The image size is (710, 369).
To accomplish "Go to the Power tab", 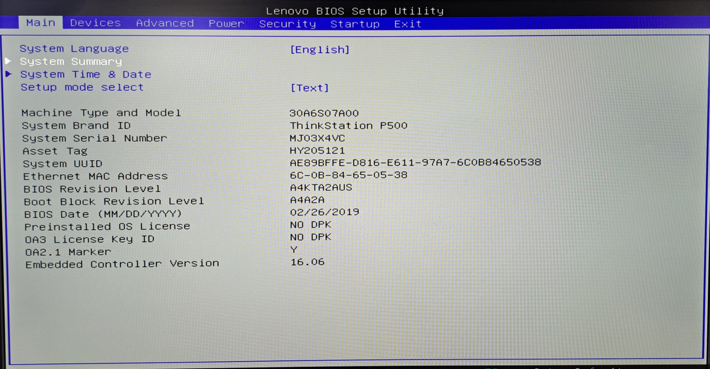I will (x=226, y=24).
